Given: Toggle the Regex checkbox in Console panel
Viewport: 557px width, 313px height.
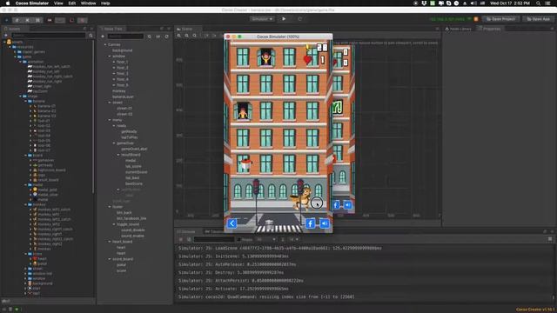Looking at the screenshot, I should tap(238, 240).
